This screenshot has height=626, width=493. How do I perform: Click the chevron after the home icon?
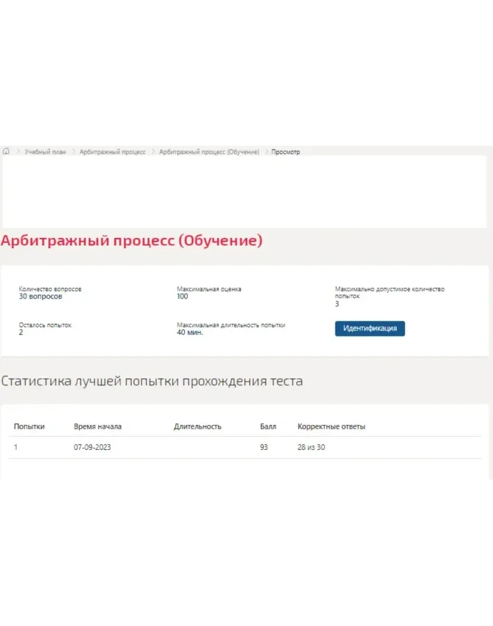18,152
